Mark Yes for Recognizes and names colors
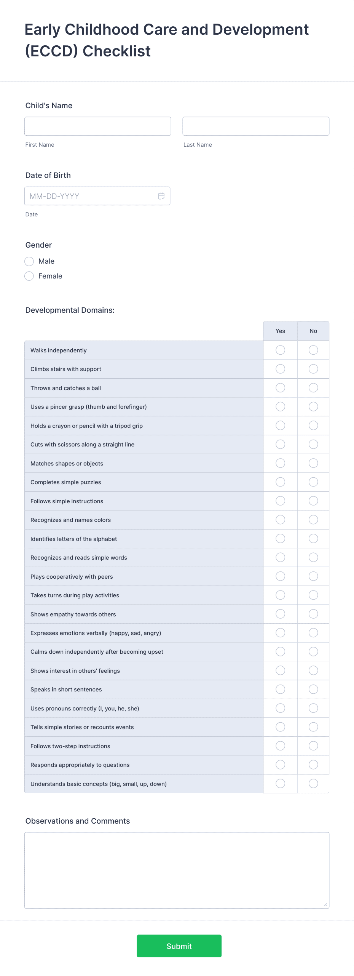Viewport: 354px width, 976px height. point(280,520)
